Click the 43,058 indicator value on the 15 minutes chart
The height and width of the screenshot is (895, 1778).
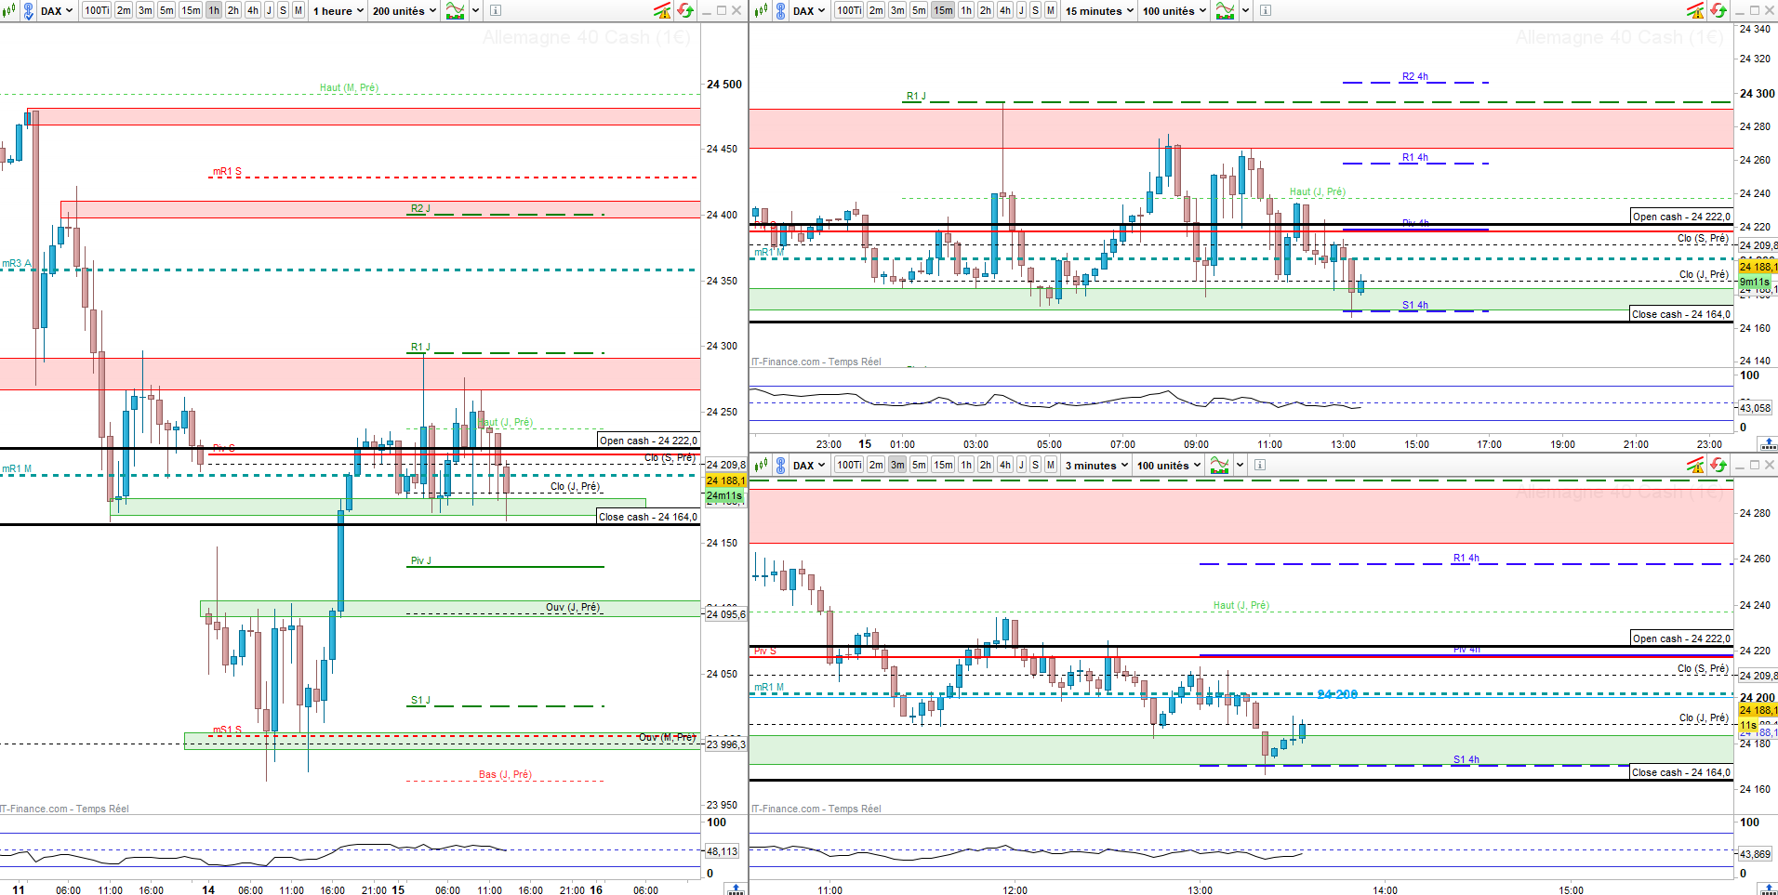click(x=1755, y=408)
